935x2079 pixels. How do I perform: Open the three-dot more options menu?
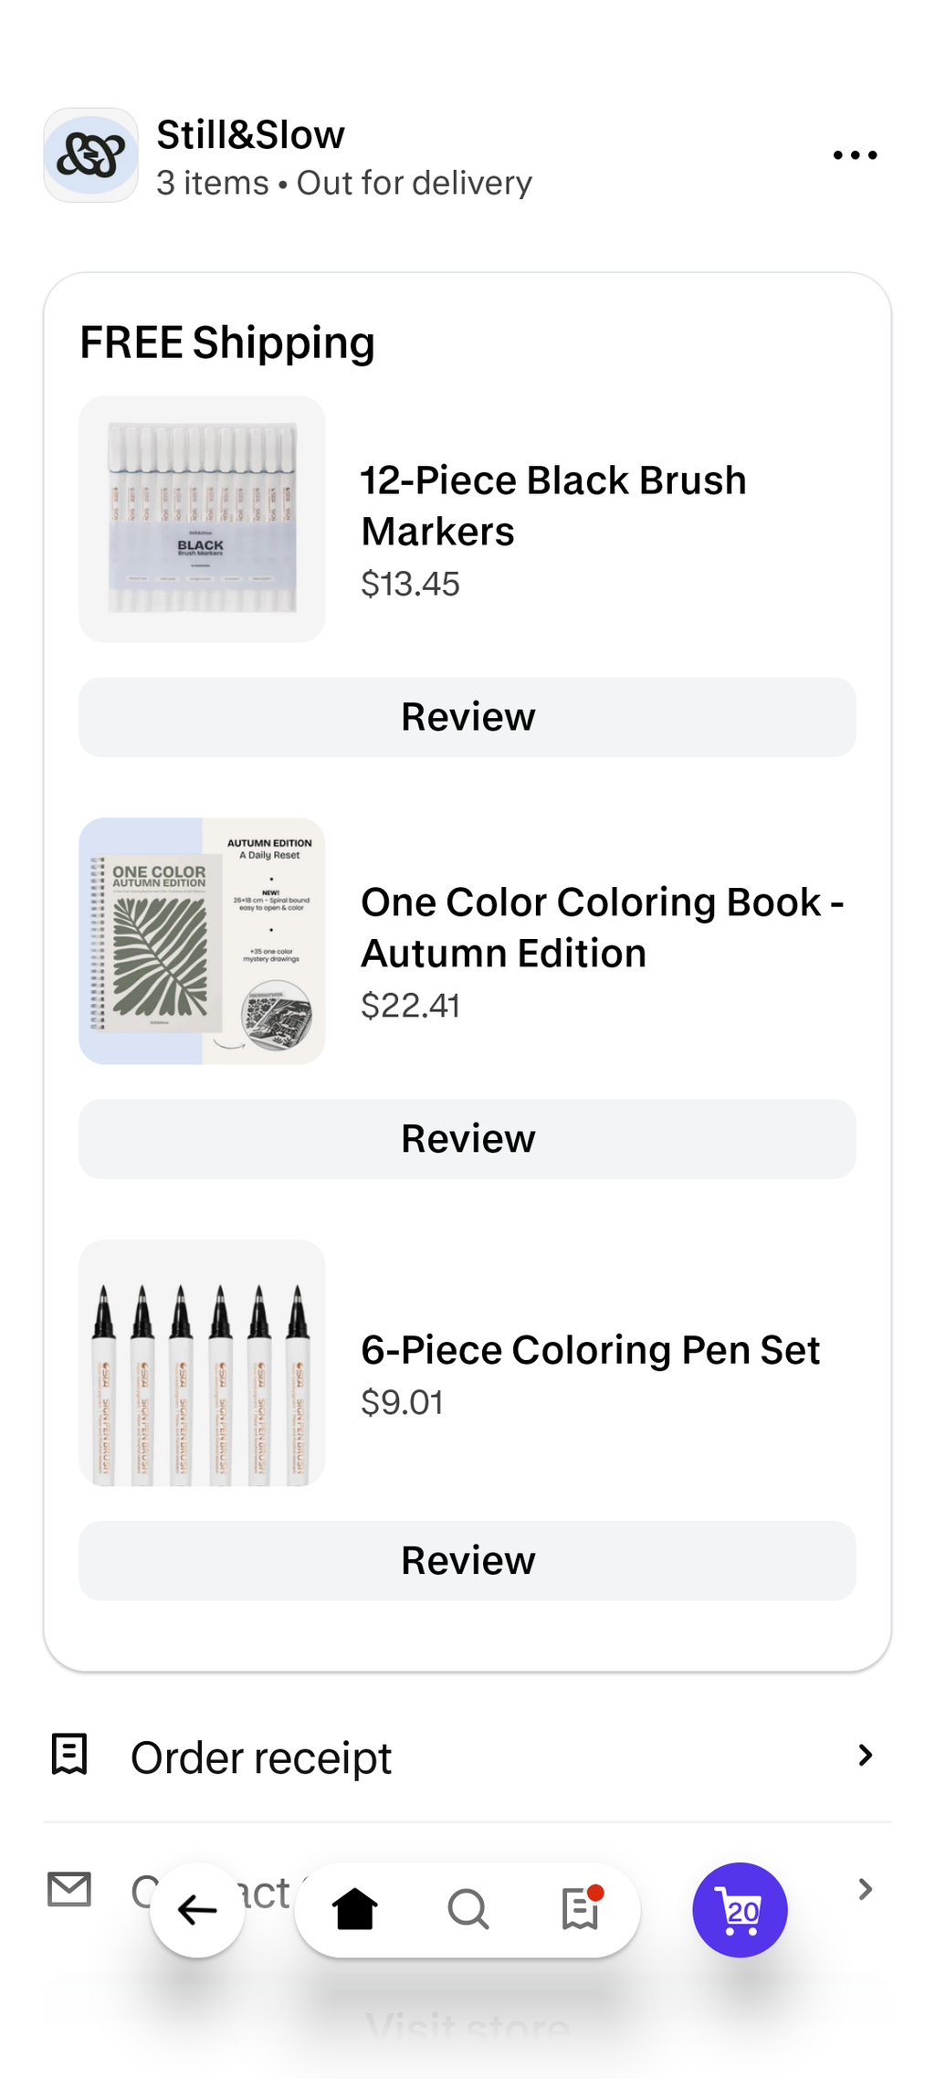(x=855, y=155)
